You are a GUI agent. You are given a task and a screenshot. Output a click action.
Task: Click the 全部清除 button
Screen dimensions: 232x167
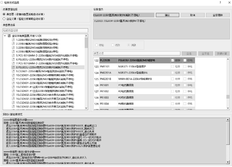[218, 15]
